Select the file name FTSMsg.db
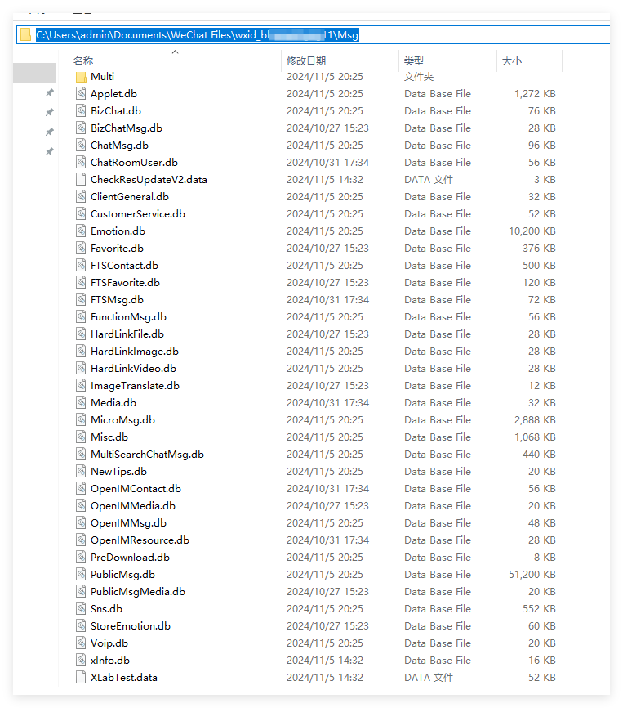Image resolution: width=623 pixels, height=708 pixels. point(118,300)
